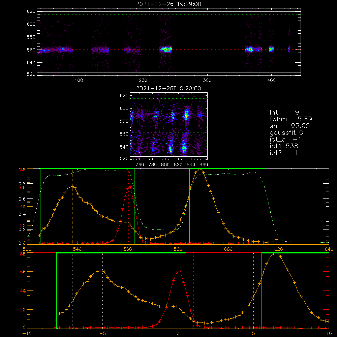
Task: Click x-axis label 540 on the profile plot
Action: tap(78, 249)
